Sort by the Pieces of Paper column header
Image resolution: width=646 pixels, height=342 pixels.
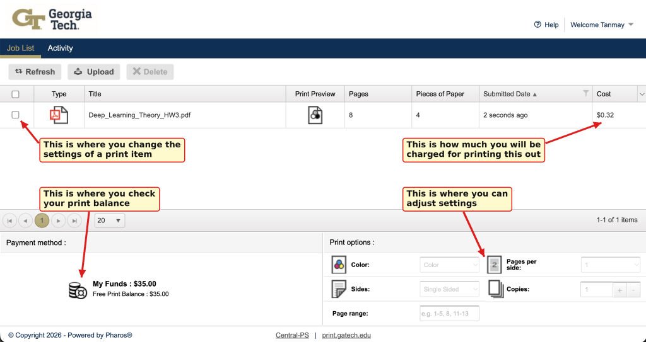pos(445,94)
